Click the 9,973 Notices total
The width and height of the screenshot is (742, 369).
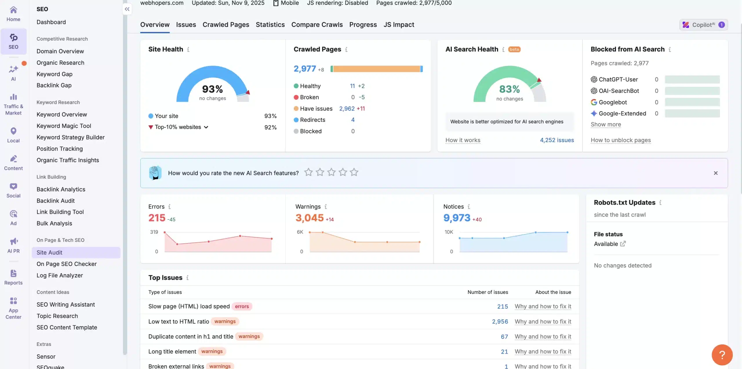point(457,218)
